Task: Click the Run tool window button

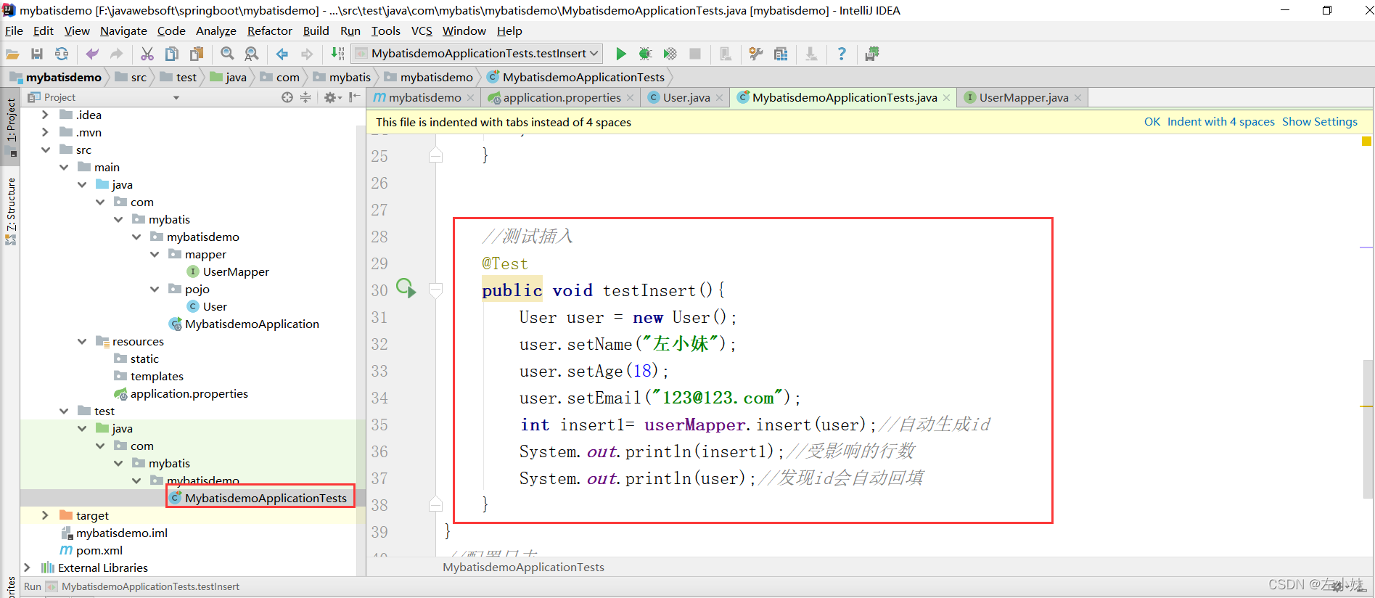Action: click(33, 586)
